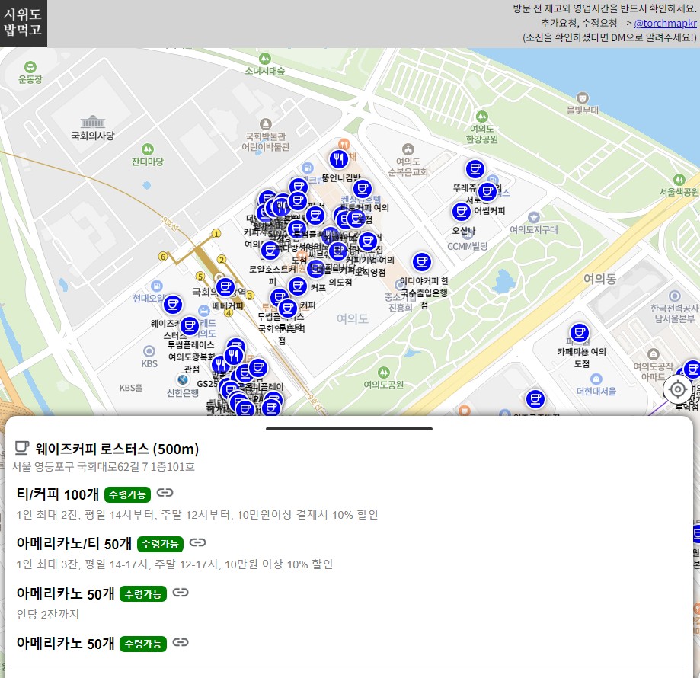Click the cup icon before 웨이즈커피 로스터스 title
Viewport: 700px width, 678px height.
[22, 448]
